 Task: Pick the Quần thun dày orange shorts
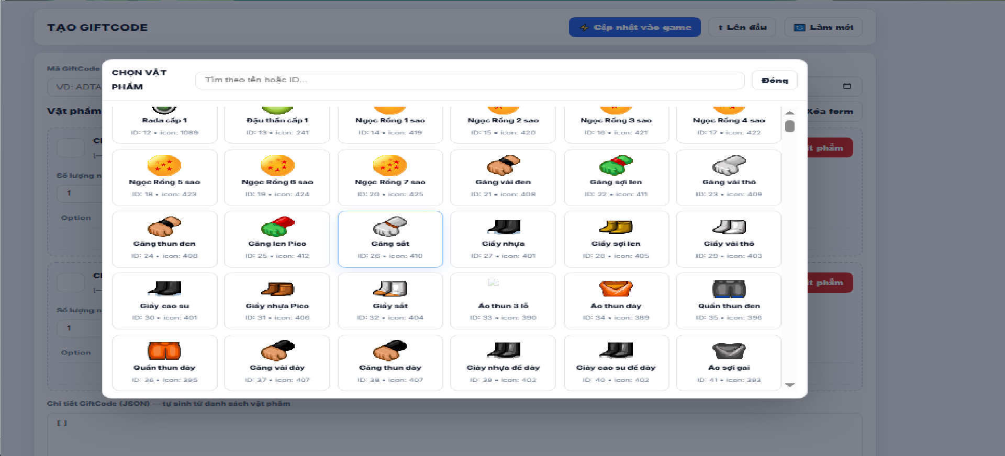pyautogui.click(x=164, y=362)
